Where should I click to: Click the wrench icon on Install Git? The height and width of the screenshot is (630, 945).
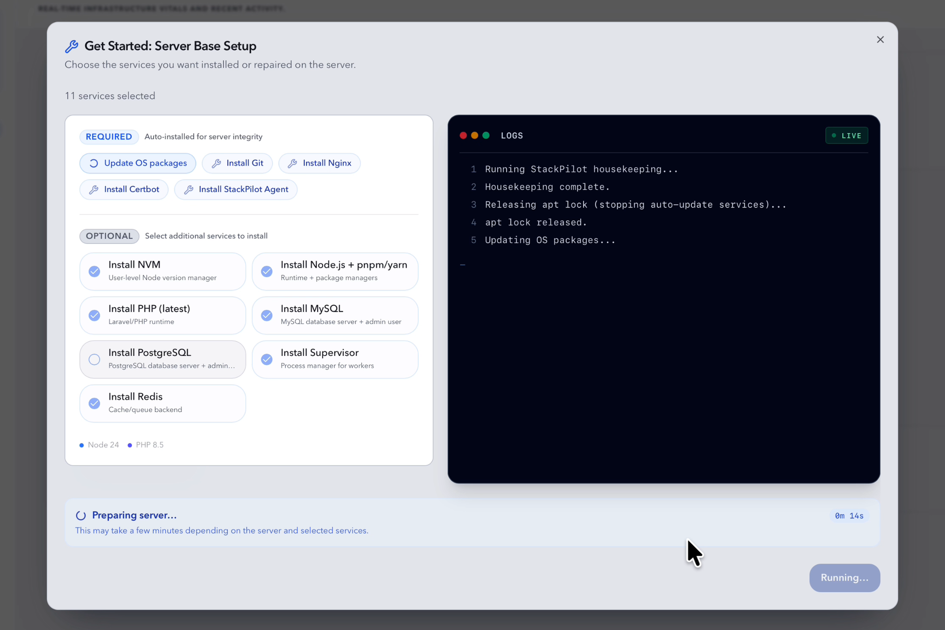[216, 163]
